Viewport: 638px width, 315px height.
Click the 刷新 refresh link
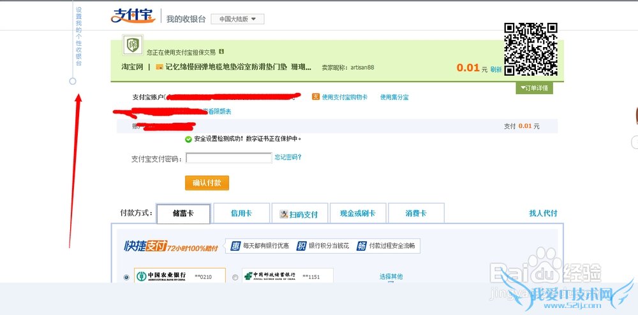click(496, 69)
